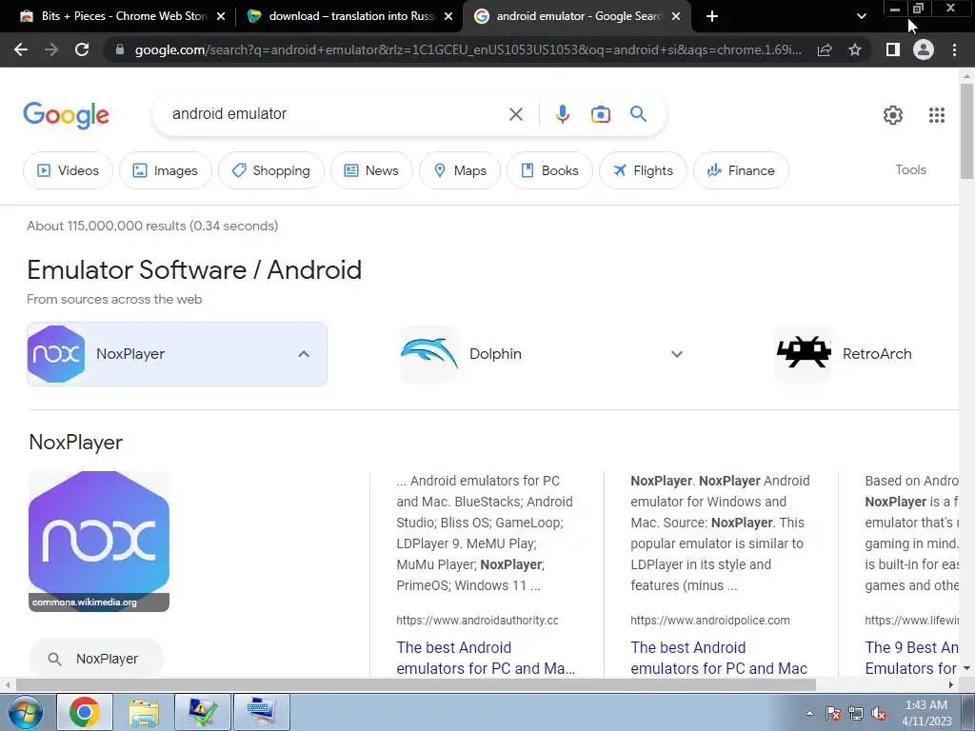Viewport: 975px width, 731px height.
Task: Open File Explorer from taskbar
Action: click(144, 712)
